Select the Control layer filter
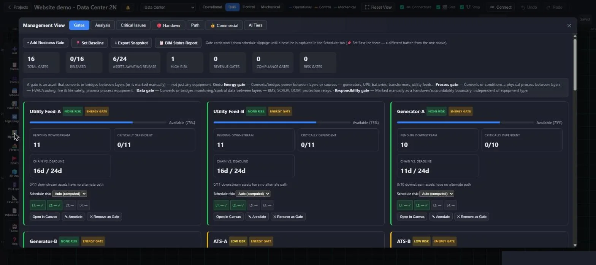The image size is (596, 265). pos(249,7)
